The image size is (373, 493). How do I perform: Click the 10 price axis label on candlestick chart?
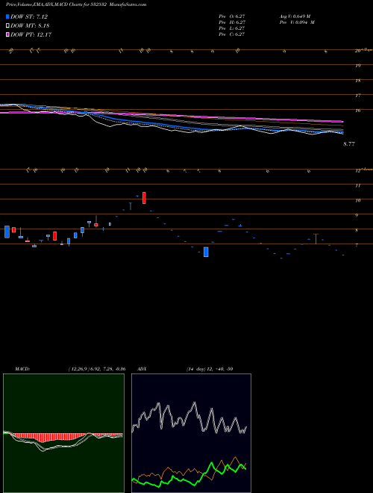(x=357, y=200)
